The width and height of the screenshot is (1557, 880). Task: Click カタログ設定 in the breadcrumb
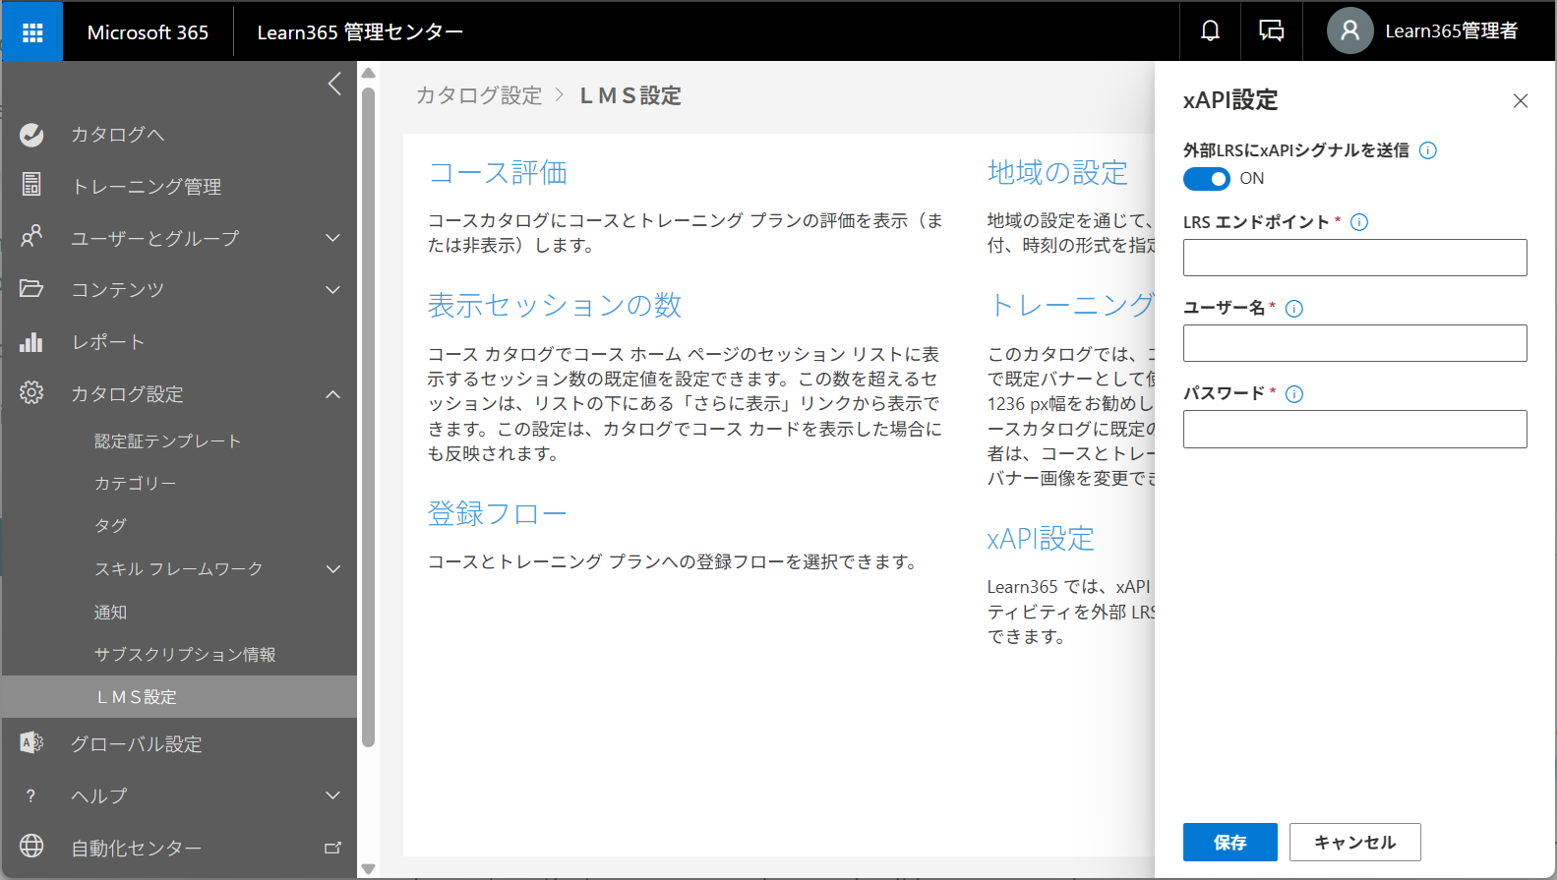tap(479, 95)
